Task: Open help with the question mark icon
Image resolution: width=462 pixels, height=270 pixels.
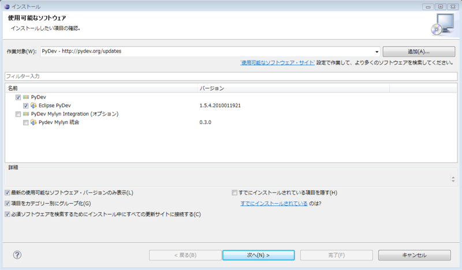Action: point(17,255)
